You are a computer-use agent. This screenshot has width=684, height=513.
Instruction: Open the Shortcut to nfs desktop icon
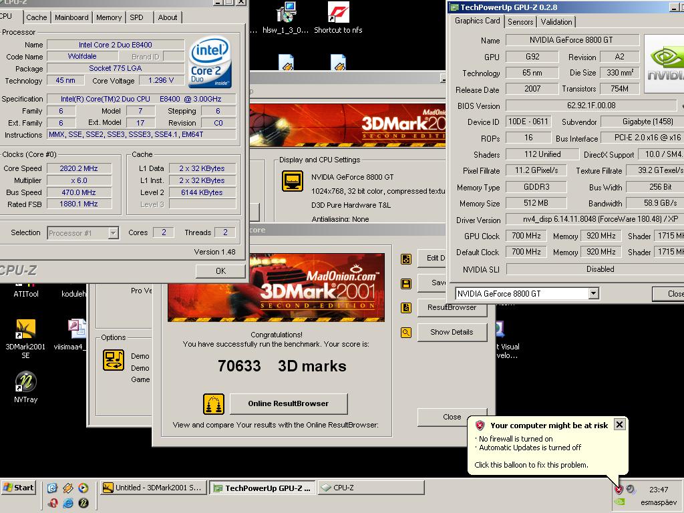pos(338,12)
